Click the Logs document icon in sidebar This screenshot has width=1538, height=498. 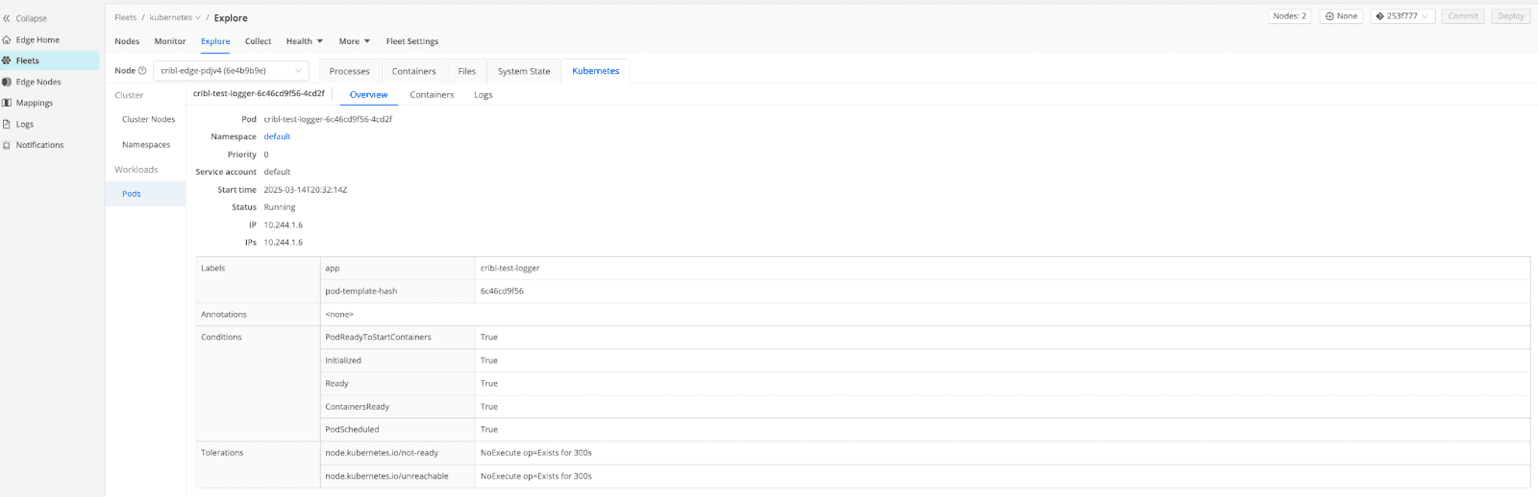tap(7, 124)
